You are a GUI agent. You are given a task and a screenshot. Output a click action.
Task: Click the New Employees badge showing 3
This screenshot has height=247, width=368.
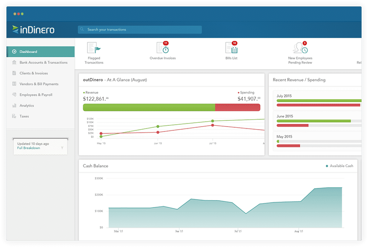[305, 43]
